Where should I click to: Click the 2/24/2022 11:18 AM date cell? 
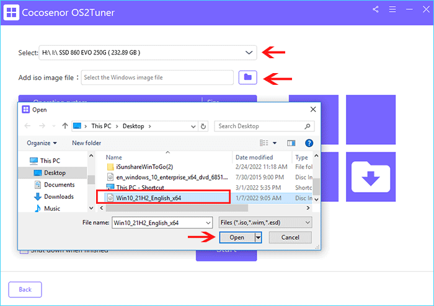(261, 167)
